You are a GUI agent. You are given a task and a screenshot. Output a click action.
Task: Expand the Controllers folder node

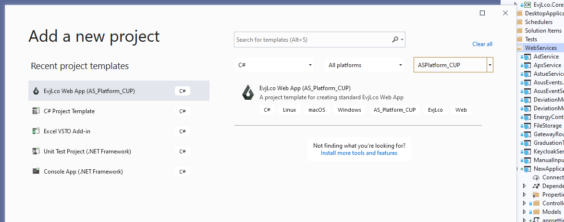[525, 203]
